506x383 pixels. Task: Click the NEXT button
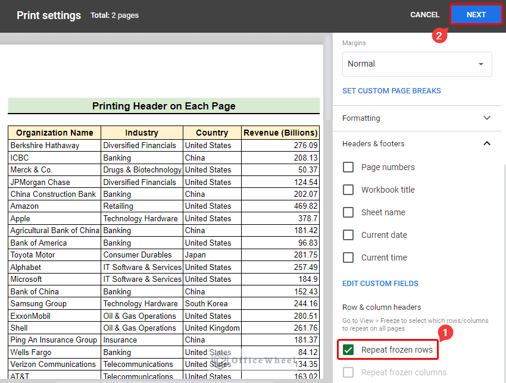click(476, 15)
